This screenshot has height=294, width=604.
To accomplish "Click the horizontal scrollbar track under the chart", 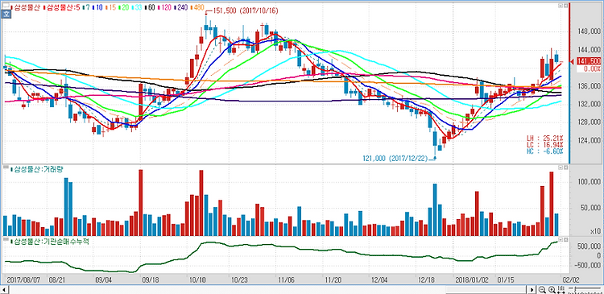I will [267, 289].
